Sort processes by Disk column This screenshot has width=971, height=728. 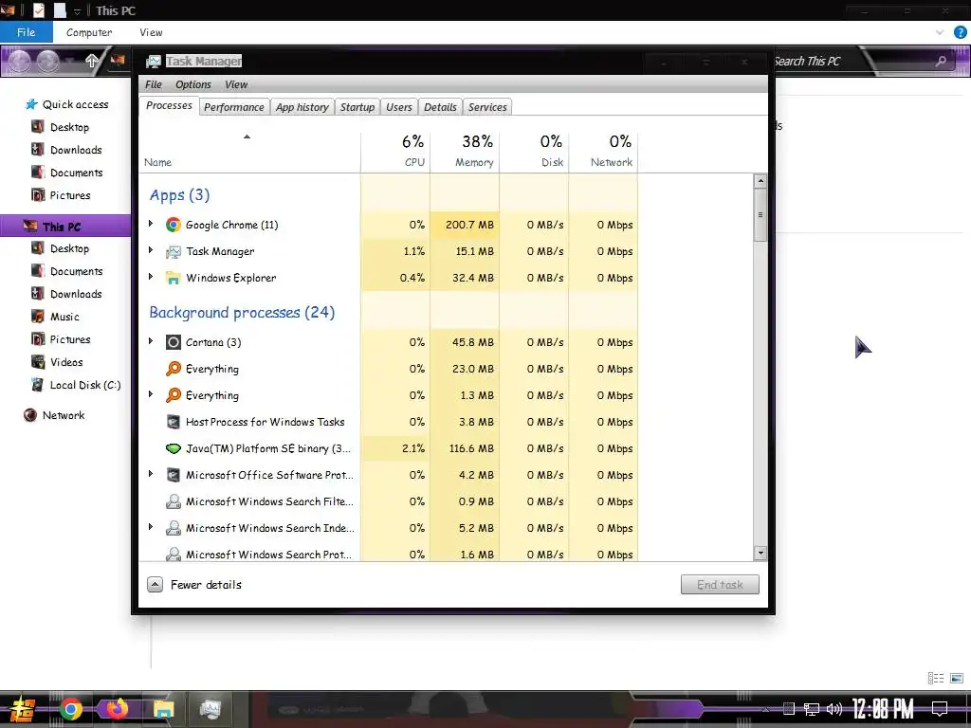pos(535,151)
